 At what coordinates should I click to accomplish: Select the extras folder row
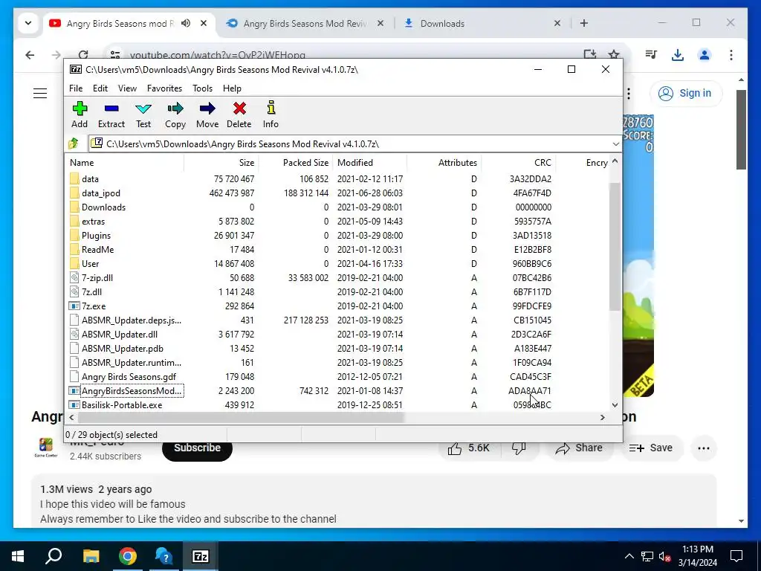337,222
